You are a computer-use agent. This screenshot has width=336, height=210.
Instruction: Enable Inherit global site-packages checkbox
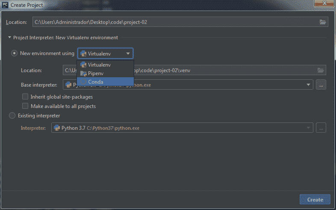coord(25,97)
